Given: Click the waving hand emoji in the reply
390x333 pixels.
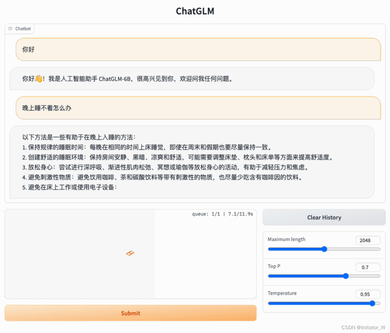Looking at the screenshot, I should point(39,79).
